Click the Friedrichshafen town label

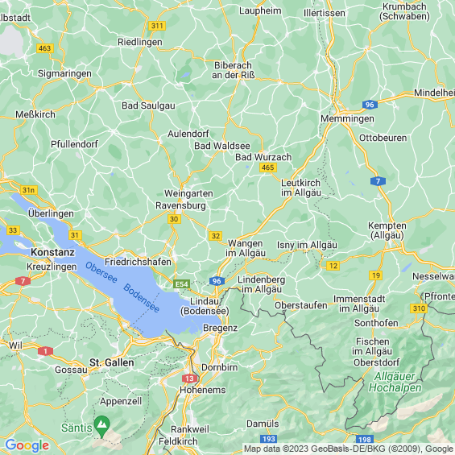tap(138, 262)
